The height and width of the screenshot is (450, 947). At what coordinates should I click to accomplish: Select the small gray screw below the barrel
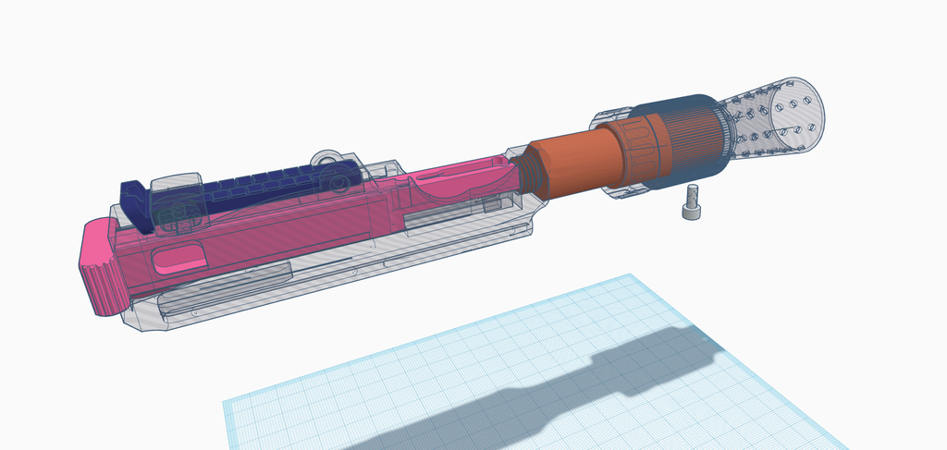(x=692, y=202)
